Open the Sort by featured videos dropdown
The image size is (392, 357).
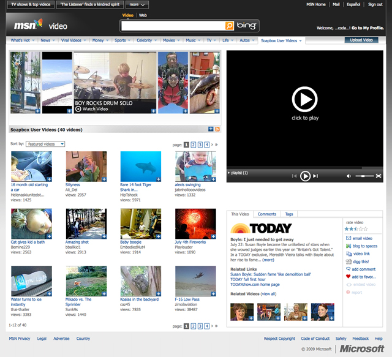pos(45,144)
